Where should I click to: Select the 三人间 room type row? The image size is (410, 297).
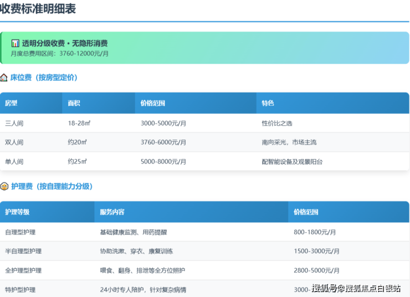(x=14, y=123)
